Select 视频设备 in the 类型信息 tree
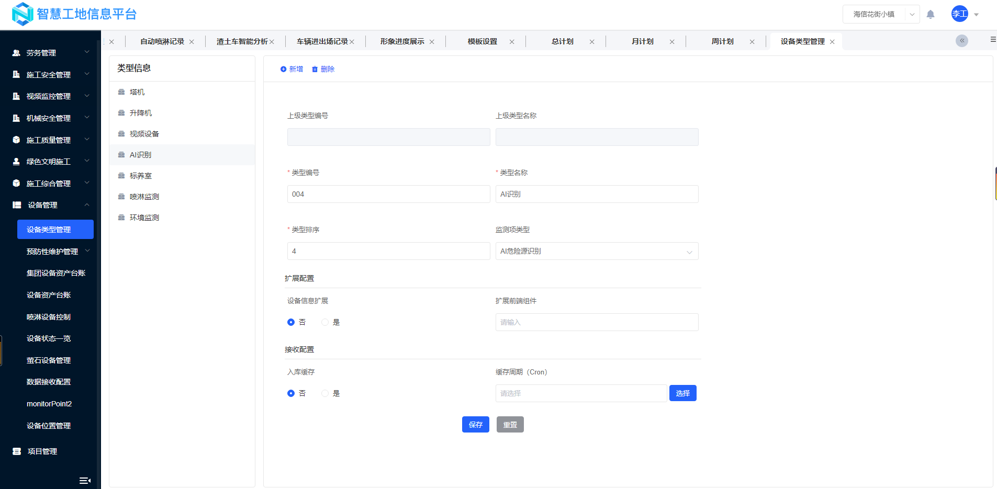 [x=182, y=134]
